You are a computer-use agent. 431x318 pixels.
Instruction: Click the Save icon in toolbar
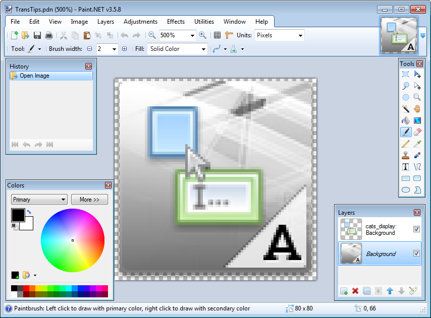(37, 35)
